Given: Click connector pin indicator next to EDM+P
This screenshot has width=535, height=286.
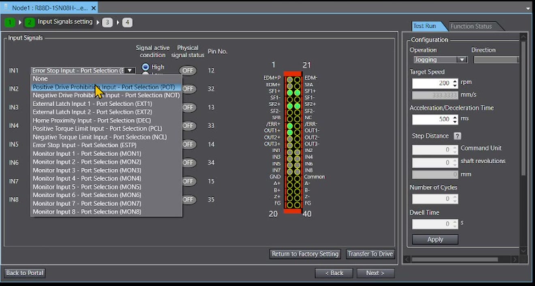Looking at the screenshot, I should [290, 80].
